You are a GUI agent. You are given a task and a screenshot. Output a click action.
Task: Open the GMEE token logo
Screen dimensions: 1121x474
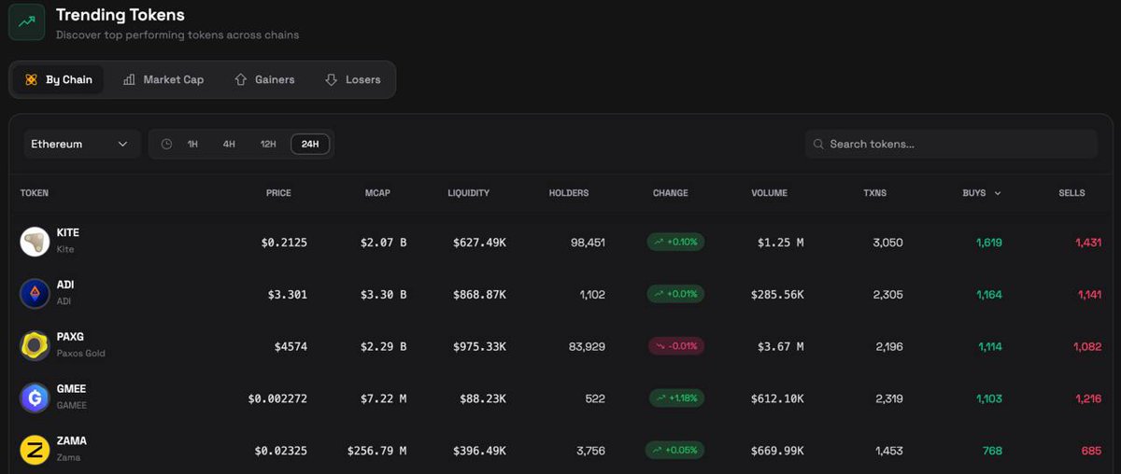click(35, 398)
